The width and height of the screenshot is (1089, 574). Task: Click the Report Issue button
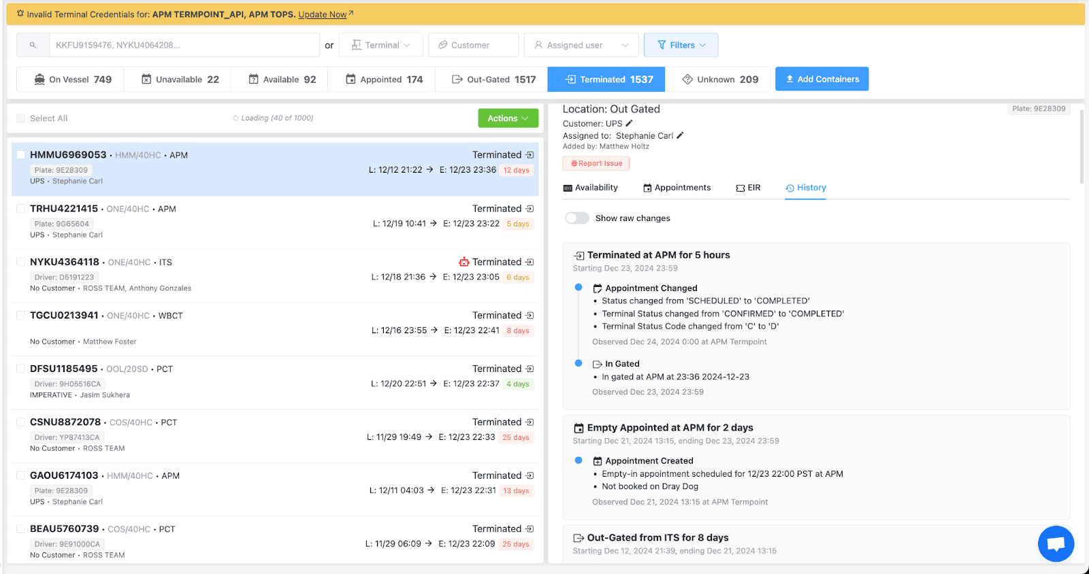point(596,163)
